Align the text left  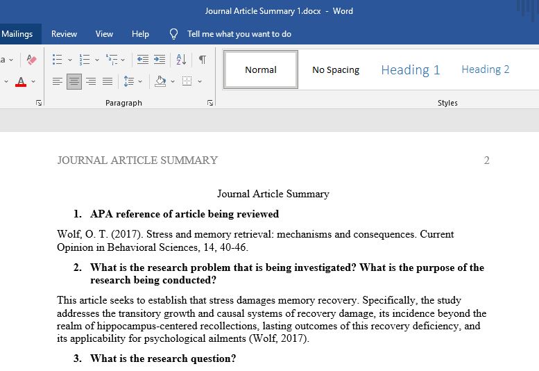pyautogui.click(x=58, y=81)
